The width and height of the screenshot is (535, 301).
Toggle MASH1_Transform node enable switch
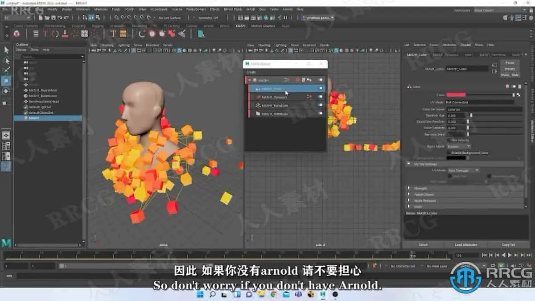click(x=321, y=106)
